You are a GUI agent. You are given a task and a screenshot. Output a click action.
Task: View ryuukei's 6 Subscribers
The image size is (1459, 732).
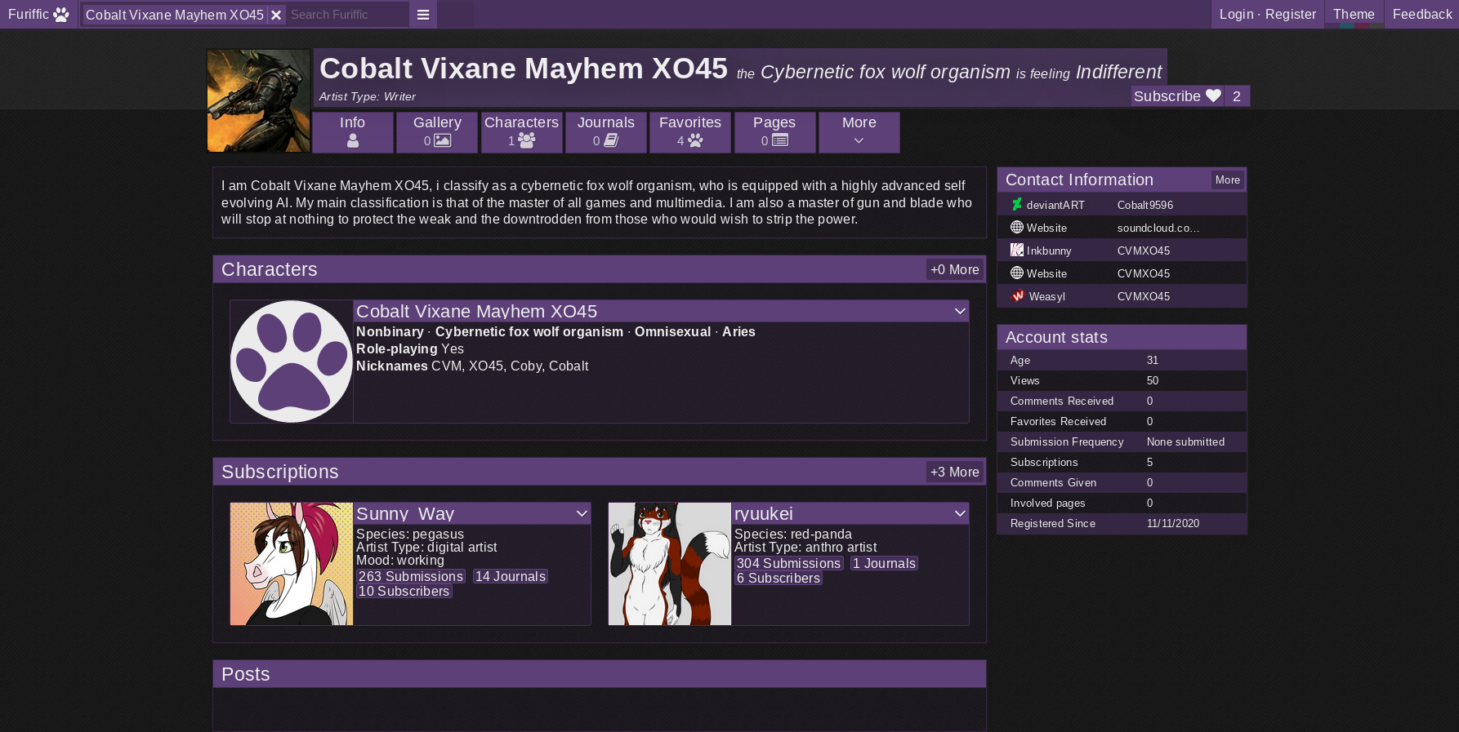pos(778,578)
